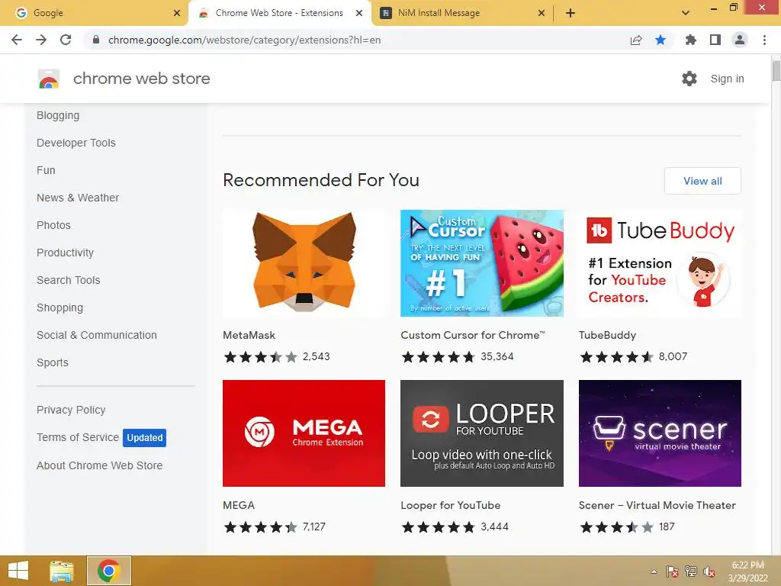Reload the current page
781x586 pixels.
click(66, 40)
